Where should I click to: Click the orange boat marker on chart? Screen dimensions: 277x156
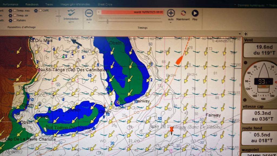(x=179, y=60)
